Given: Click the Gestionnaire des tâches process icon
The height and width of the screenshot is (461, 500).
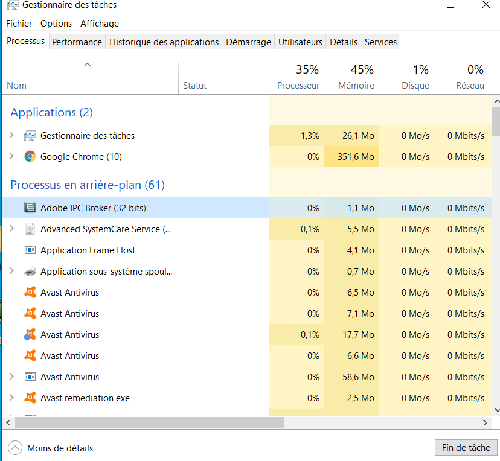Looking at the screenshot, I should [30, 136].
